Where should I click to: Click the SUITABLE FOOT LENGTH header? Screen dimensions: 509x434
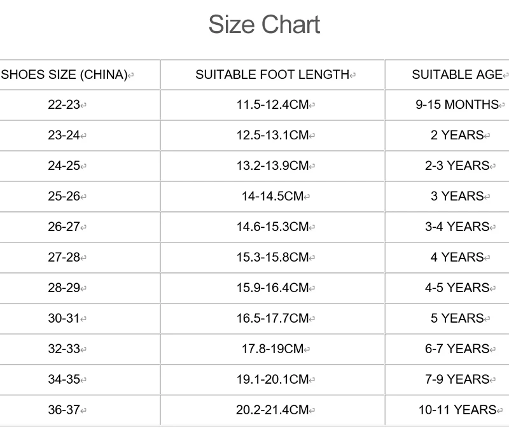(x=272, y=74)
